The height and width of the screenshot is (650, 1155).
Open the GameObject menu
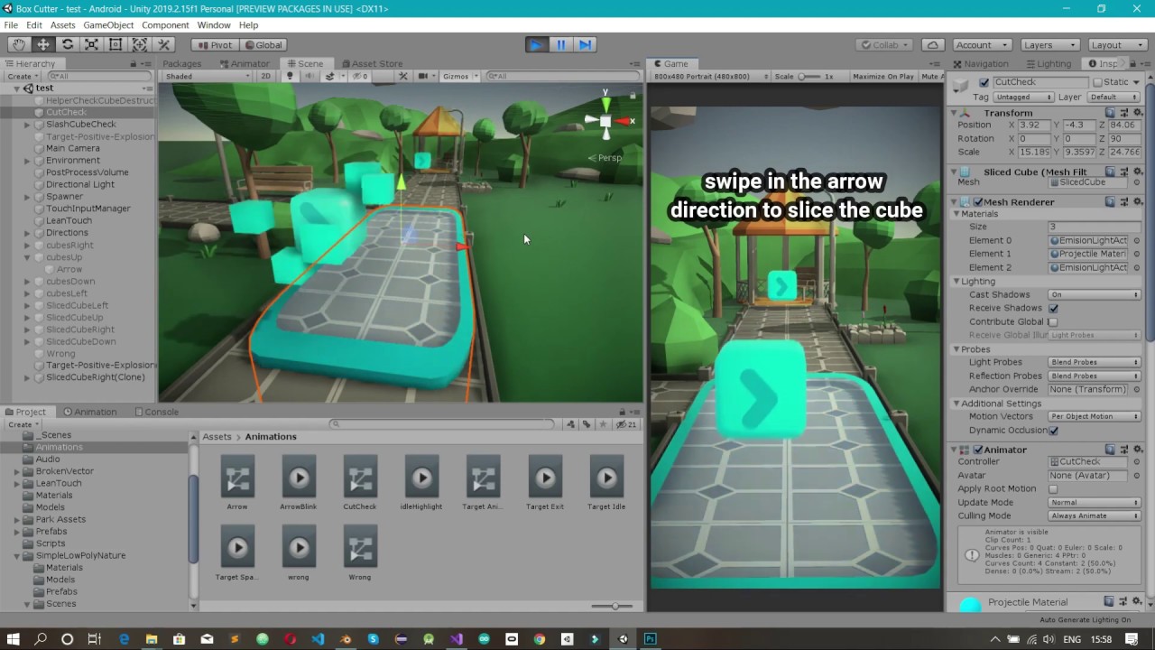(108, 25)
